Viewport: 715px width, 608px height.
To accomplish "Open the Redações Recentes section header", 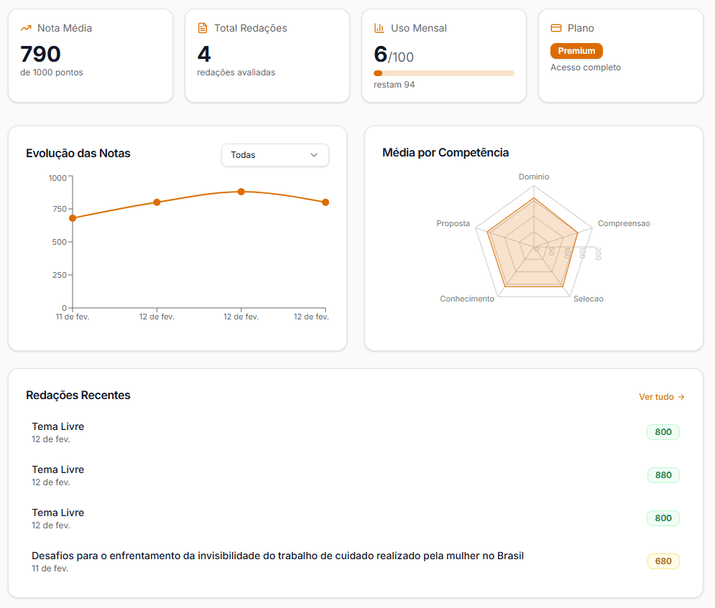I will [x=78, y=395].
